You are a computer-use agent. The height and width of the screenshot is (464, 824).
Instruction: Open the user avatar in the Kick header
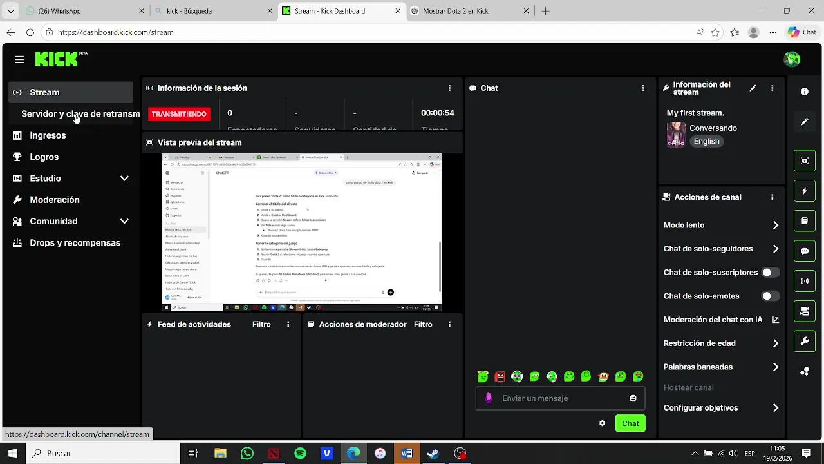pyautogui.click(x=792, y=59)
